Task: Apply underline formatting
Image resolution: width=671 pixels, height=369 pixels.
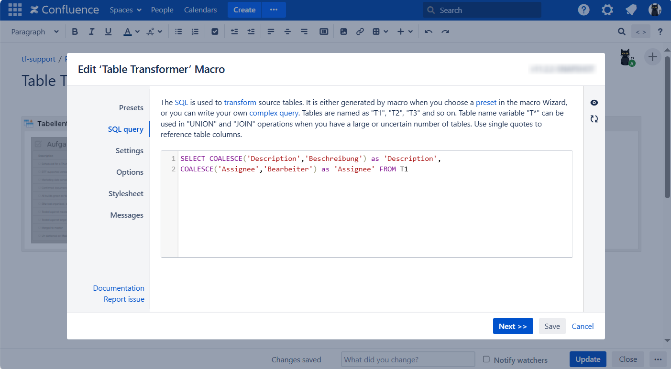Action: tap(108, 32)
